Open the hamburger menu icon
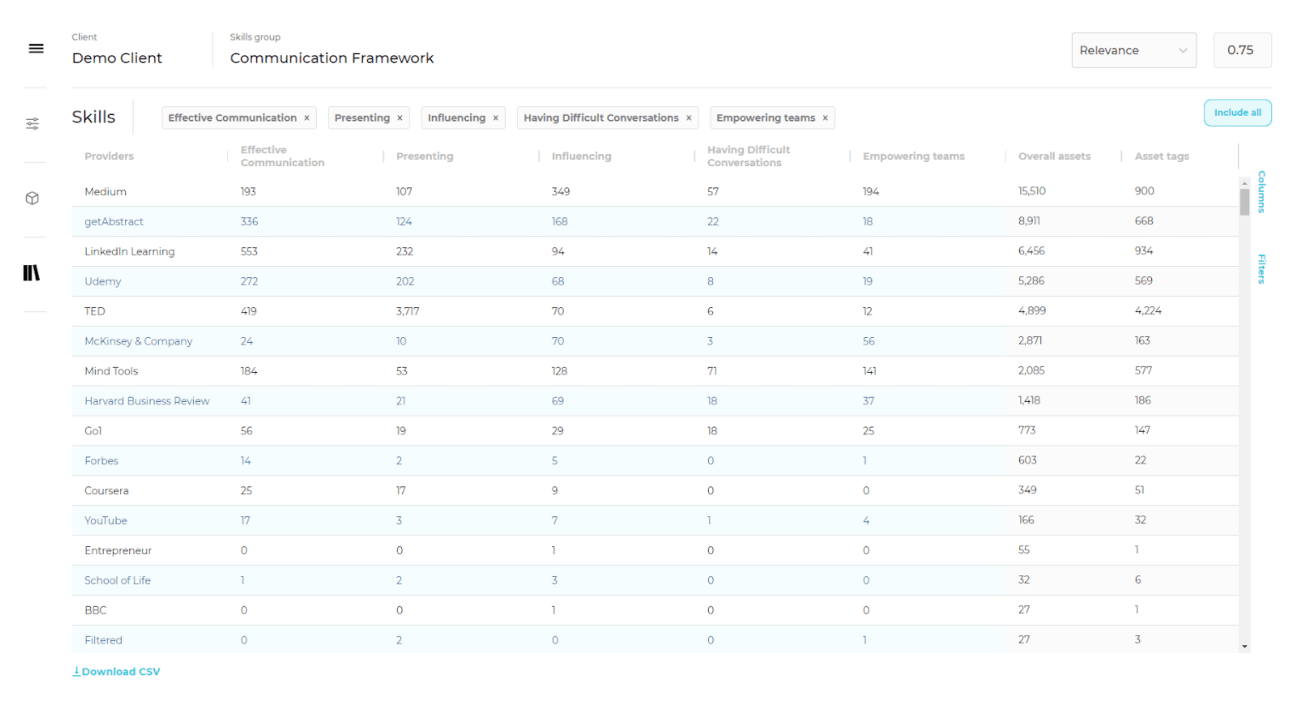Viewport: 1314px width, 710px height. coord(36,49)
